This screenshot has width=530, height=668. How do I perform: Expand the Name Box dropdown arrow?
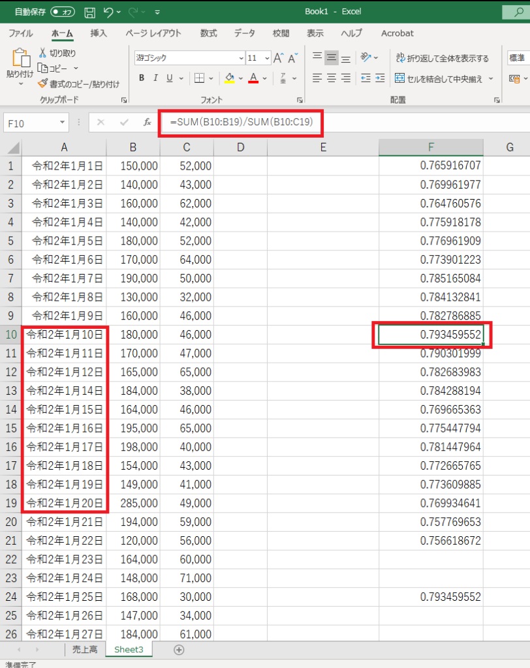[x=63, y=122]
